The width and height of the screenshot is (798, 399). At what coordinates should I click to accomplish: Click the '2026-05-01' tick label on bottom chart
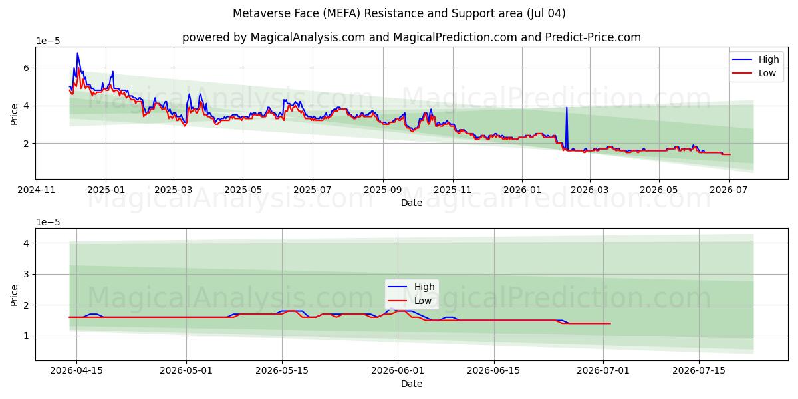186,371
